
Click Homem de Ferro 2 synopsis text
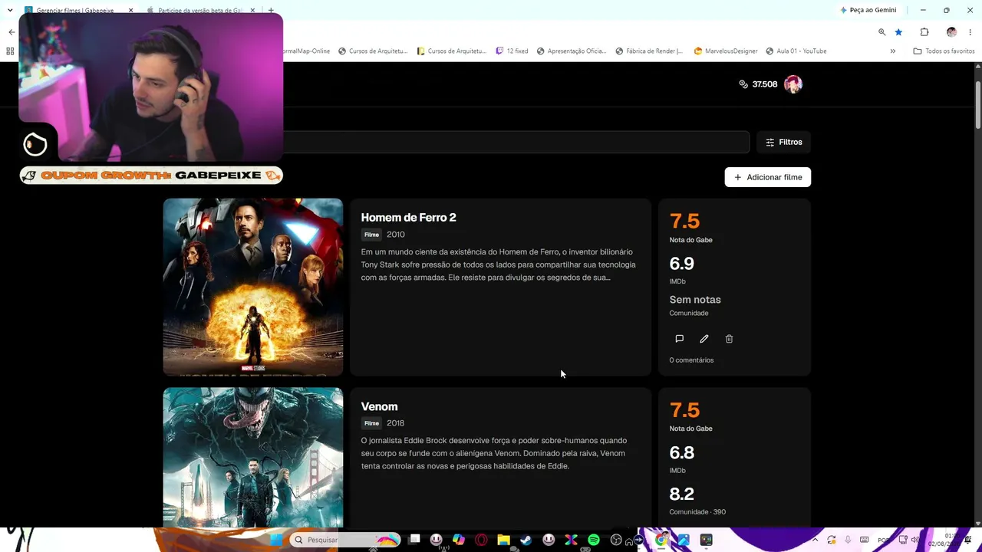[x=499, y=264]
